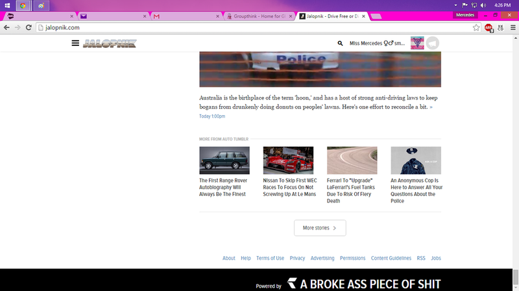
Task: Open the Jobs footer link
Action: tap(436, 258)
